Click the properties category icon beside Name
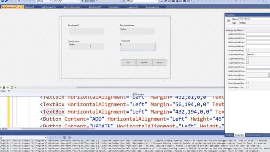 pos(229,21)
